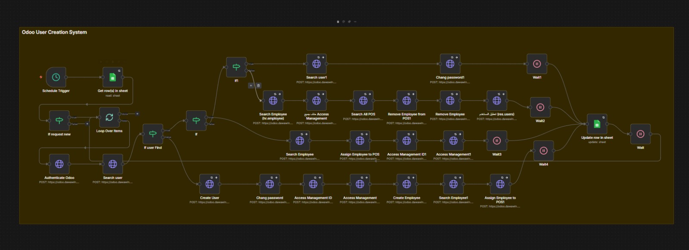This screenshot has width=689, height=250.
Task: Delete the If1 connection via trash button
Action: click(x=258, y=85)
